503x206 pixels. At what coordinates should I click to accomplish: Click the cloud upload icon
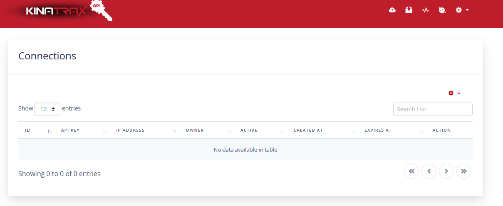392,10
